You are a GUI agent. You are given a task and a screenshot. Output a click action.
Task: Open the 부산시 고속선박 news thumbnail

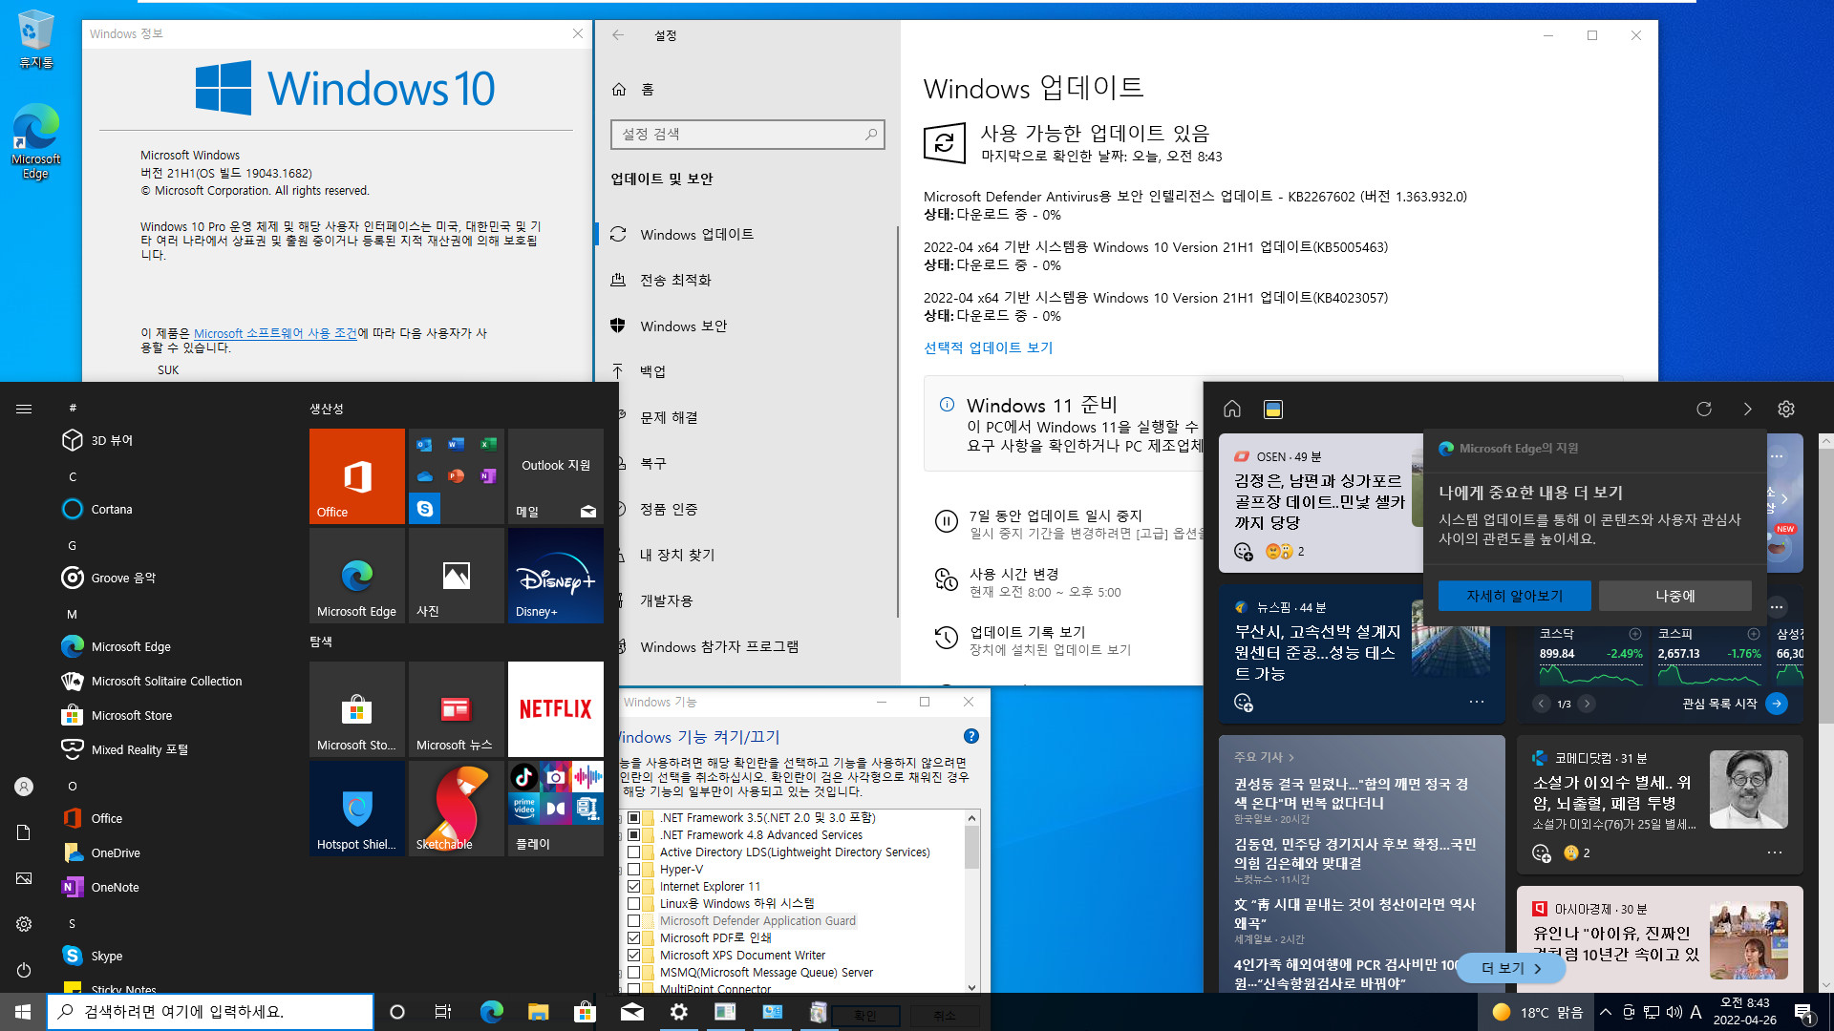(x=1451, y=639)
